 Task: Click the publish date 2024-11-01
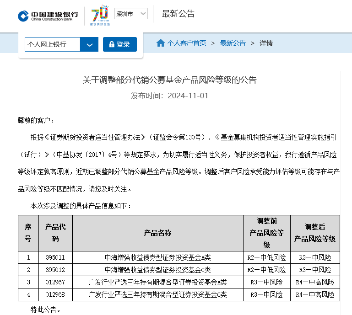point(188,96)
